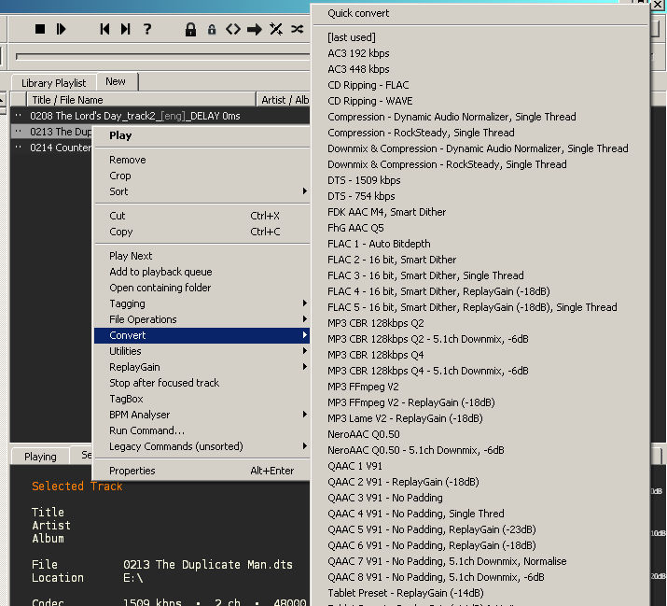Select the AC3 192 kbps preset
Image resolution: width=667 pixels, height=606 pixels.
[x=479, y=53]
